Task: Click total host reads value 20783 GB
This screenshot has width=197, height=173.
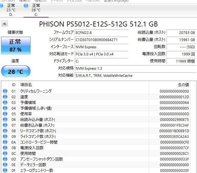Action: coord(181,33)
